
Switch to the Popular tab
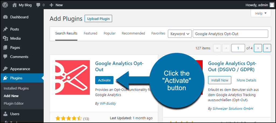[x=109, y=33]
